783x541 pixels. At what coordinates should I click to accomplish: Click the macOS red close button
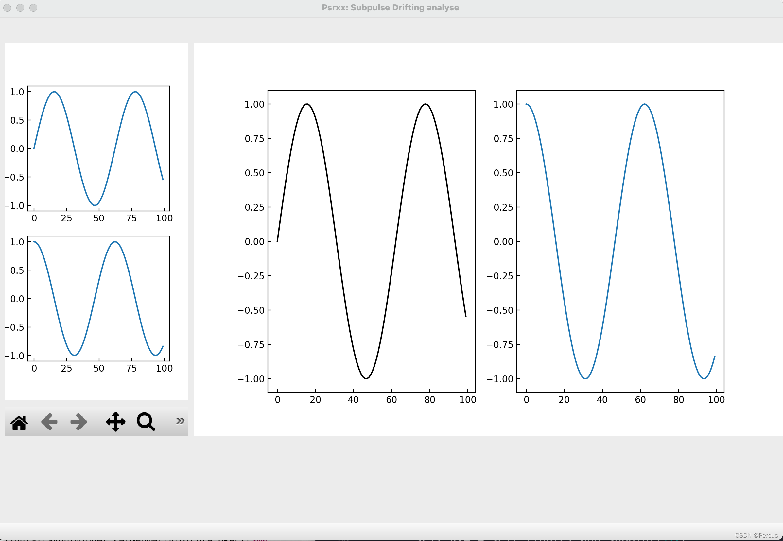(x=7, y=8)
